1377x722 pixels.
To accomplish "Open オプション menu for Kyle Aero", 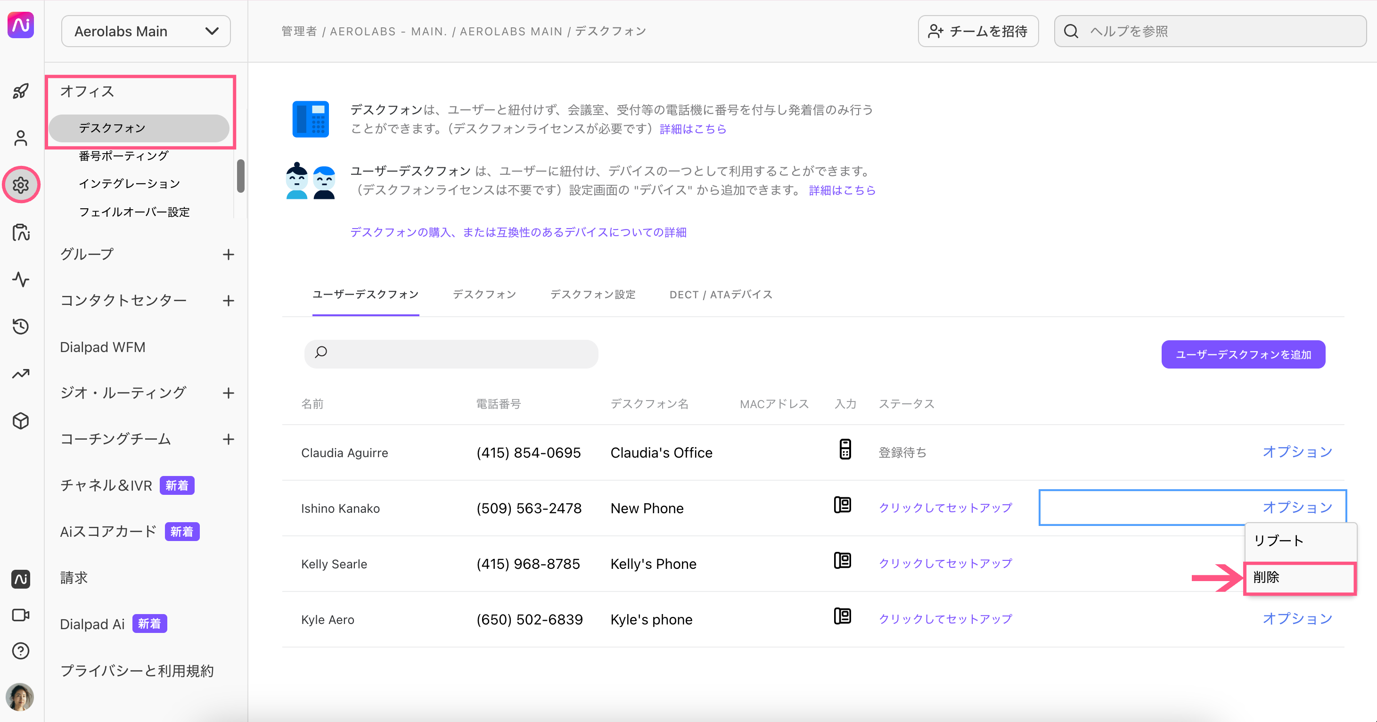I will click(1297, 618).
